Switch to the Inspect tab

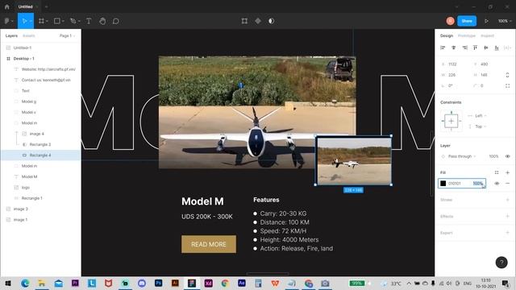pos(487,35)
